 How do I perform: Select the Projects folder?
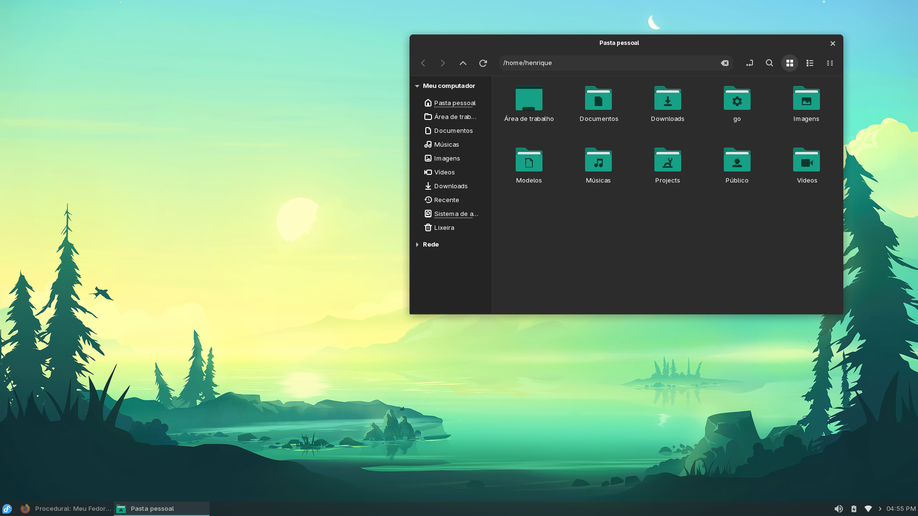(668, 165)
